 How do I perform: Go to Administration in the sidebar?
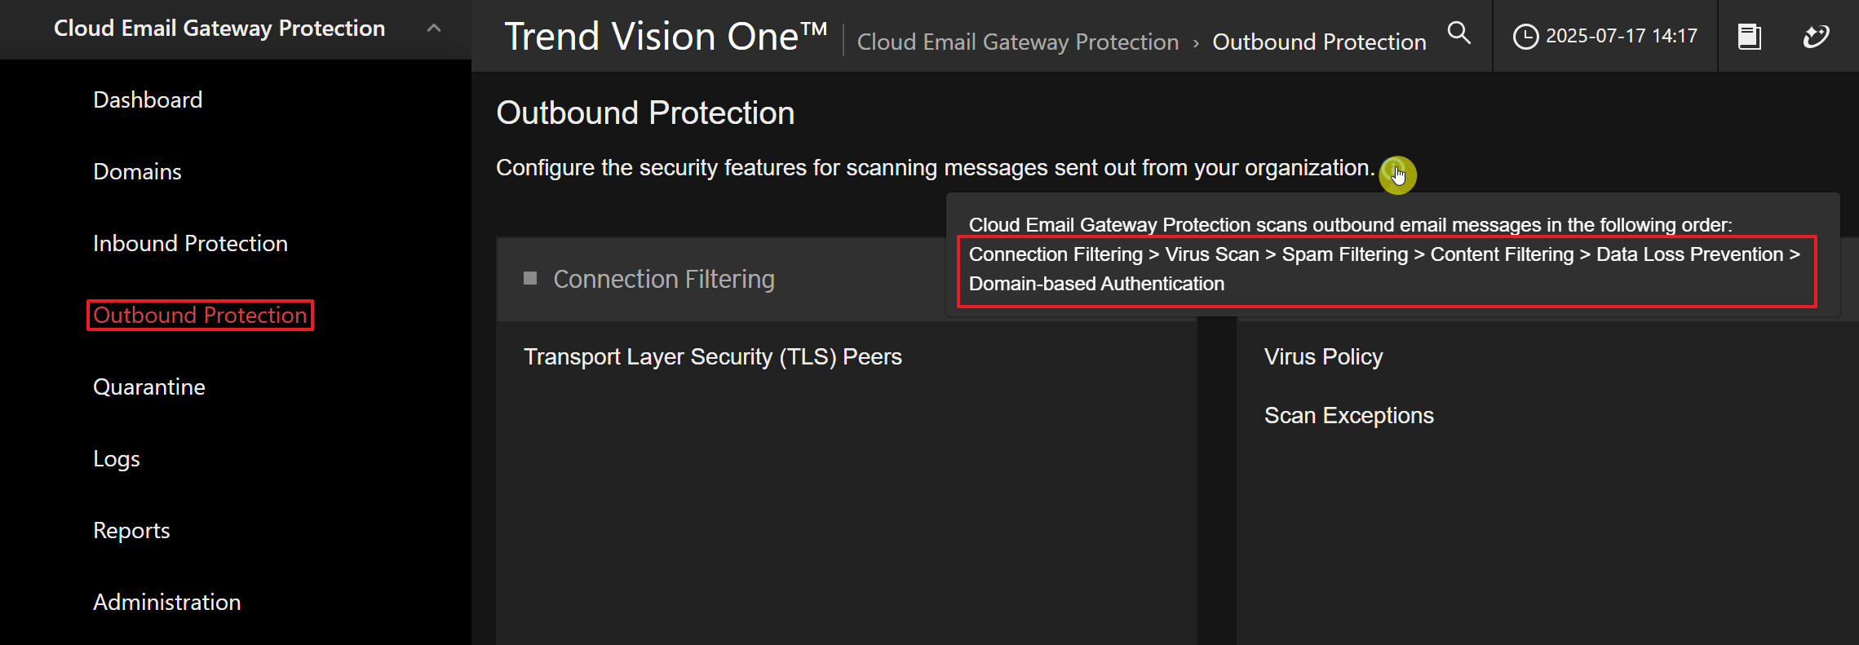167,603
